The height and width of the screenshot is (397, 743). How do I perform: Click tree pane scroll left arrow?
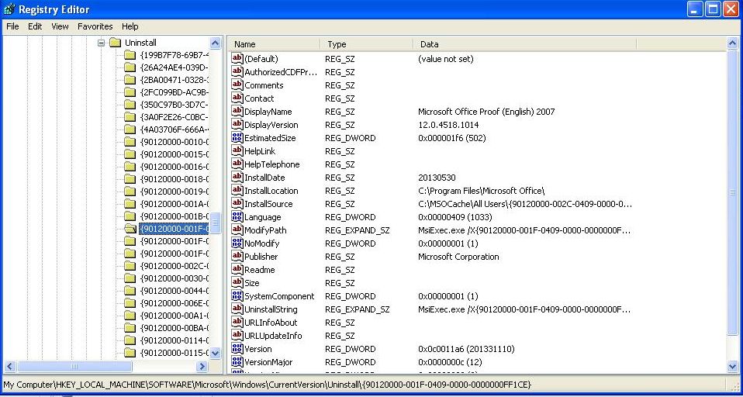pyautogui.click(x=10, y=366)
